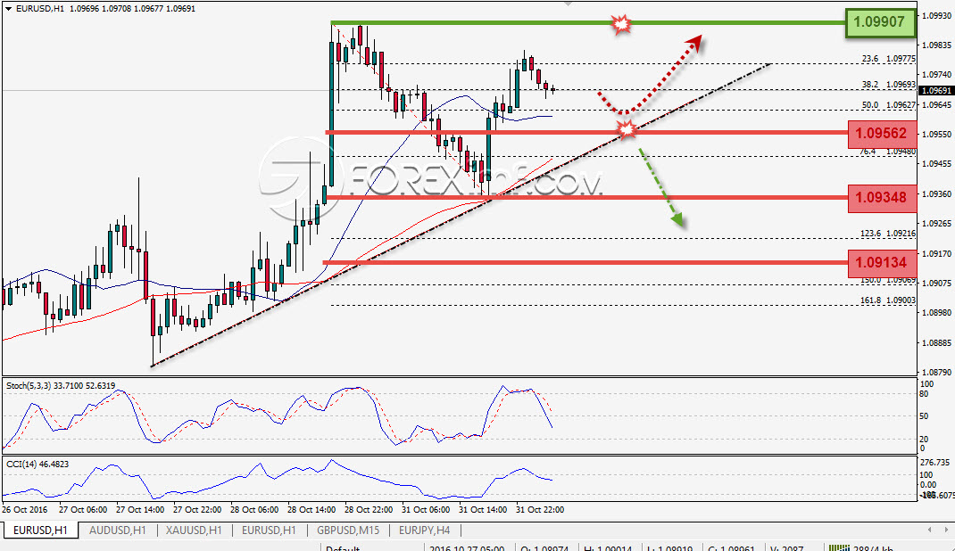
Task: Click the Default profile in status bar
Action: pyautogui.click(x=343, y=548)
